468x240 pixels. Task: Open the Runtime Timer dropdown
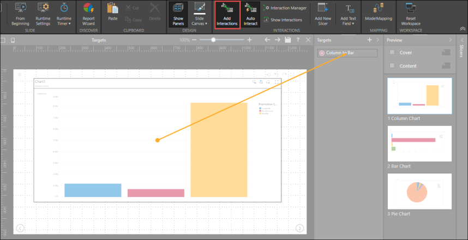click(x=64, y=15)
